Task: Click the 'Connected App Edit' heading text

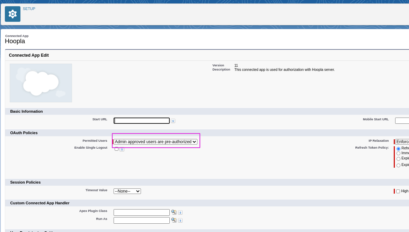Action: (29, 55)
